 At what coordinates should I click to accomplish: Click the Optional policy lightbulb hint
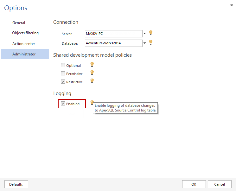92,64
